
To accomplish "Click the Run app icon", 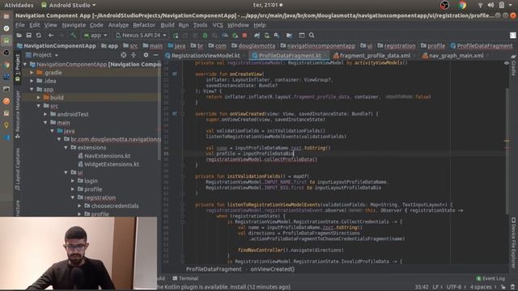I will click(x=176, y=36).
